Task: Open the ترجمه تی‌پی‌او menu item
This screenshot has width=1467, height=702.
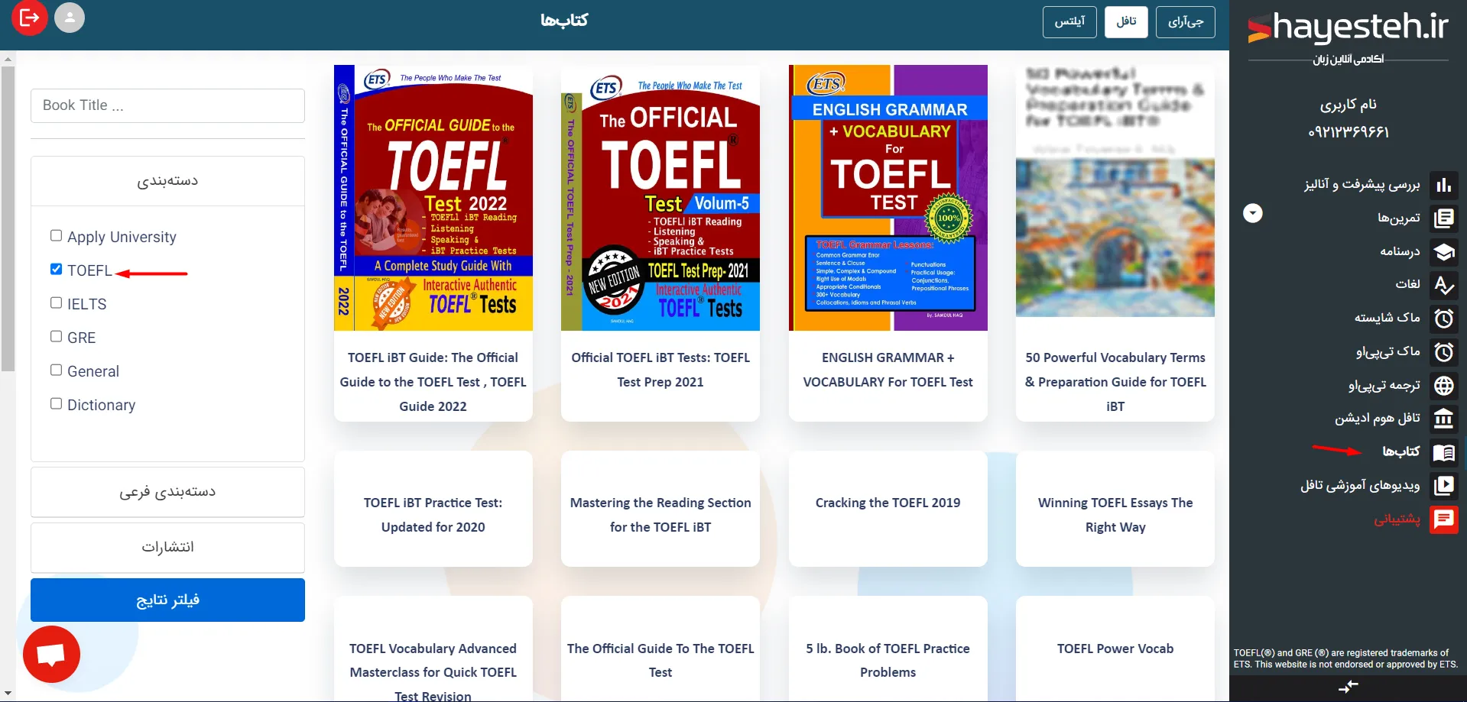Action: (1384, 385)
